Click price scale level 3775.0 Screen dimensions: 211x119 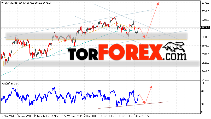[x=205, y=3]
